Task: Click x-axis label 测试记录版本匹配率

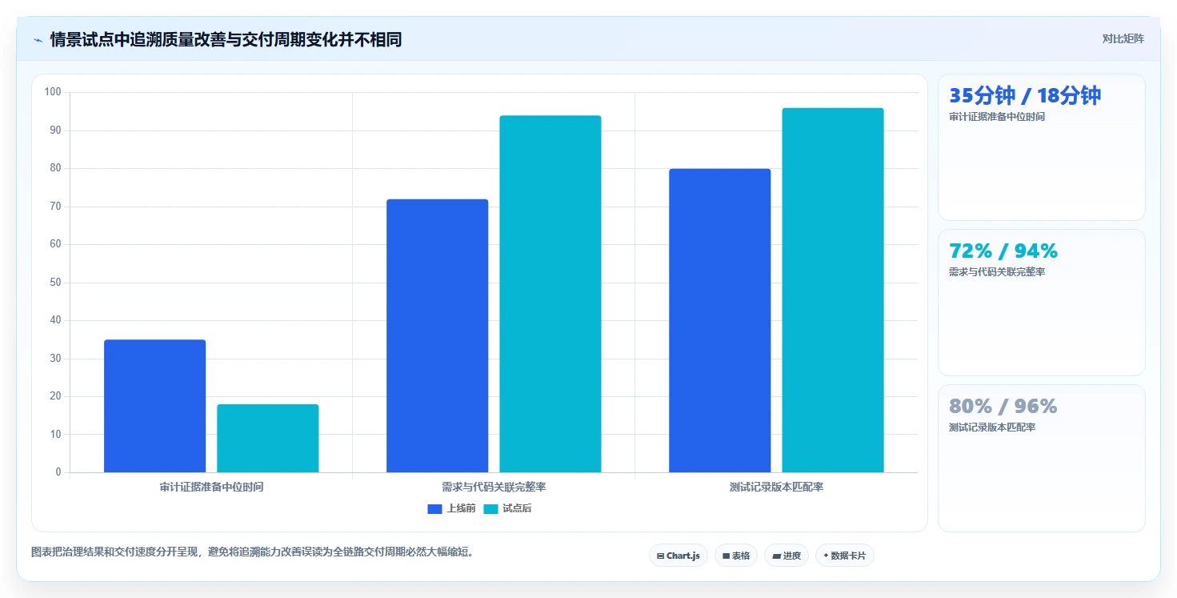Action: pyautogui.click(x=776, y=487)
